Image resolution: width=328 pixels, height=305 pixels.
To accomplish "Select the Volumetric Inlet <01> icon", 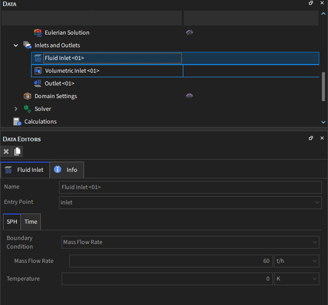I will point(38,71).
